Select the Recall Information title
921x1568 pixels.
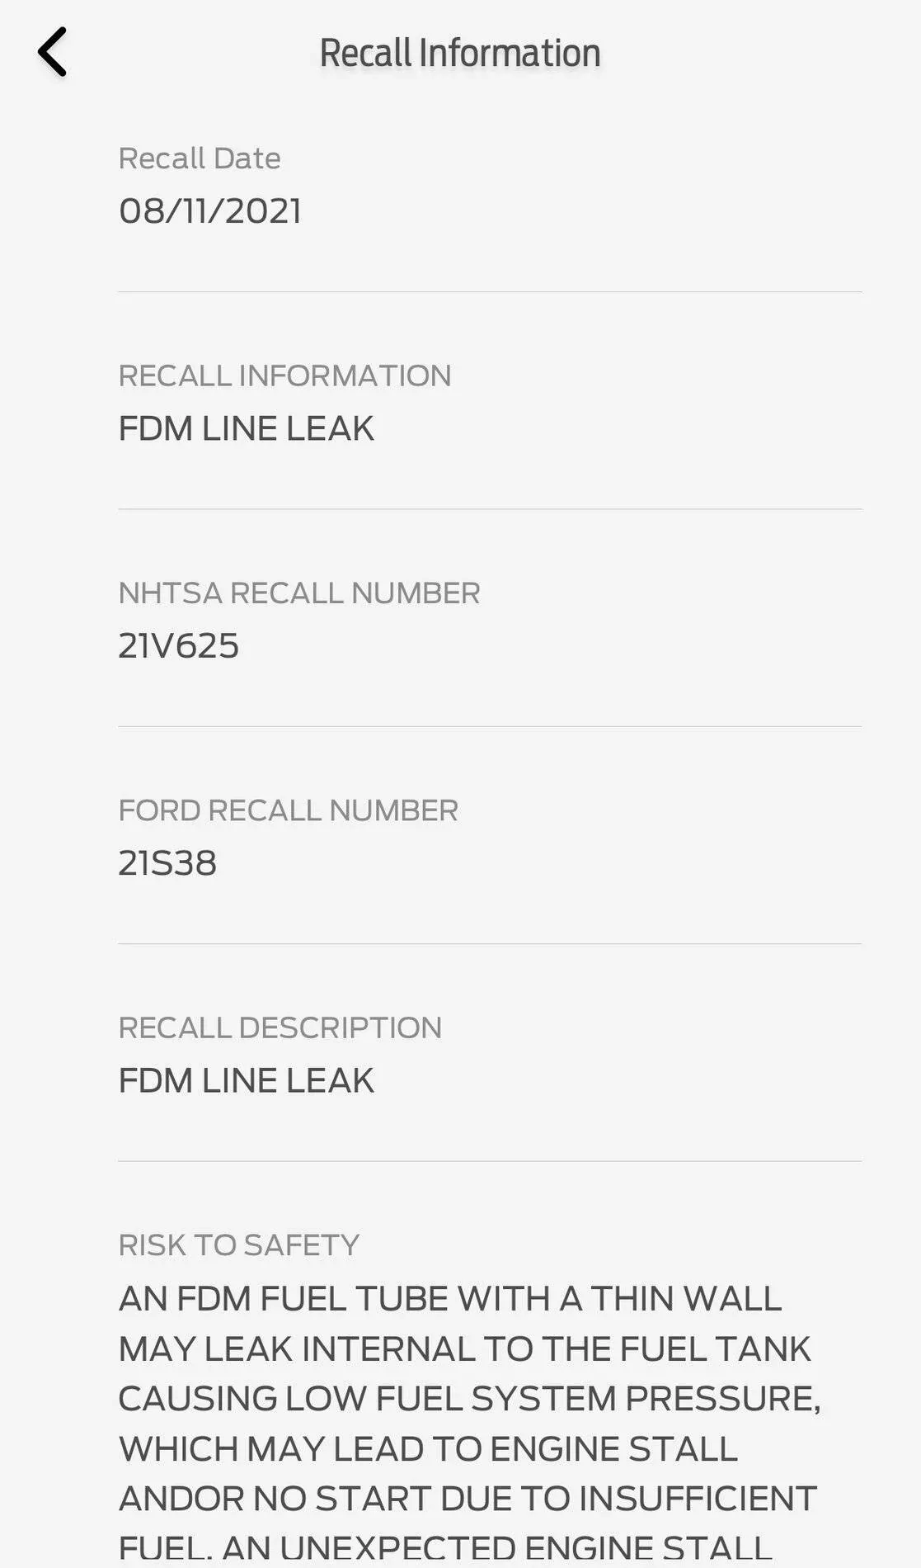[460, 51]
